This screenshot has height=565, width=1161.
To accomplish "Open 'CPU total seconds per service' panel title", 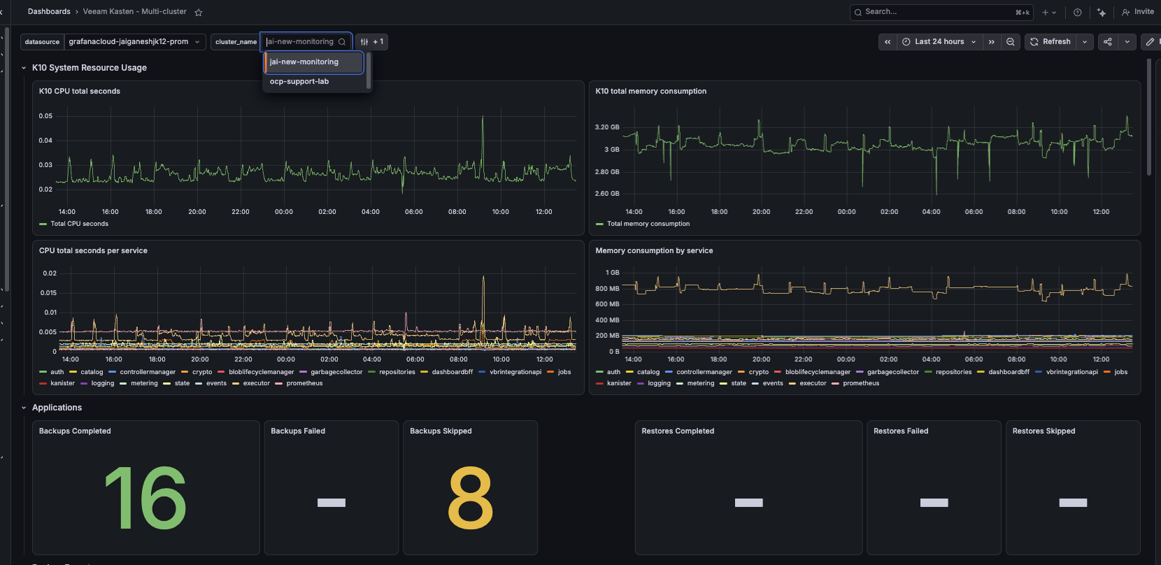I will tap(93, 250).
